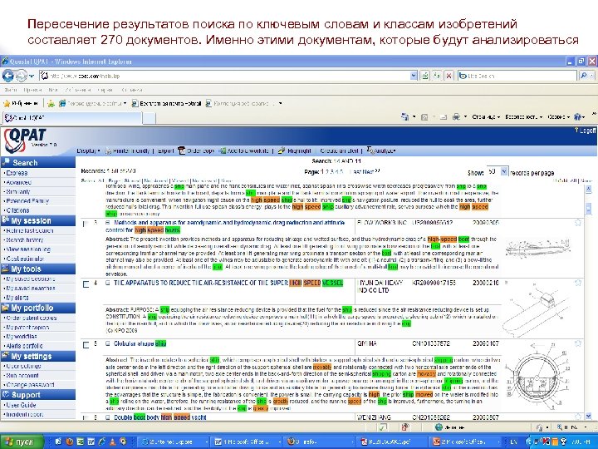Collapse record 4 abstract expander
The width and height of the screenshot is (598, 449).
[107, 283]
